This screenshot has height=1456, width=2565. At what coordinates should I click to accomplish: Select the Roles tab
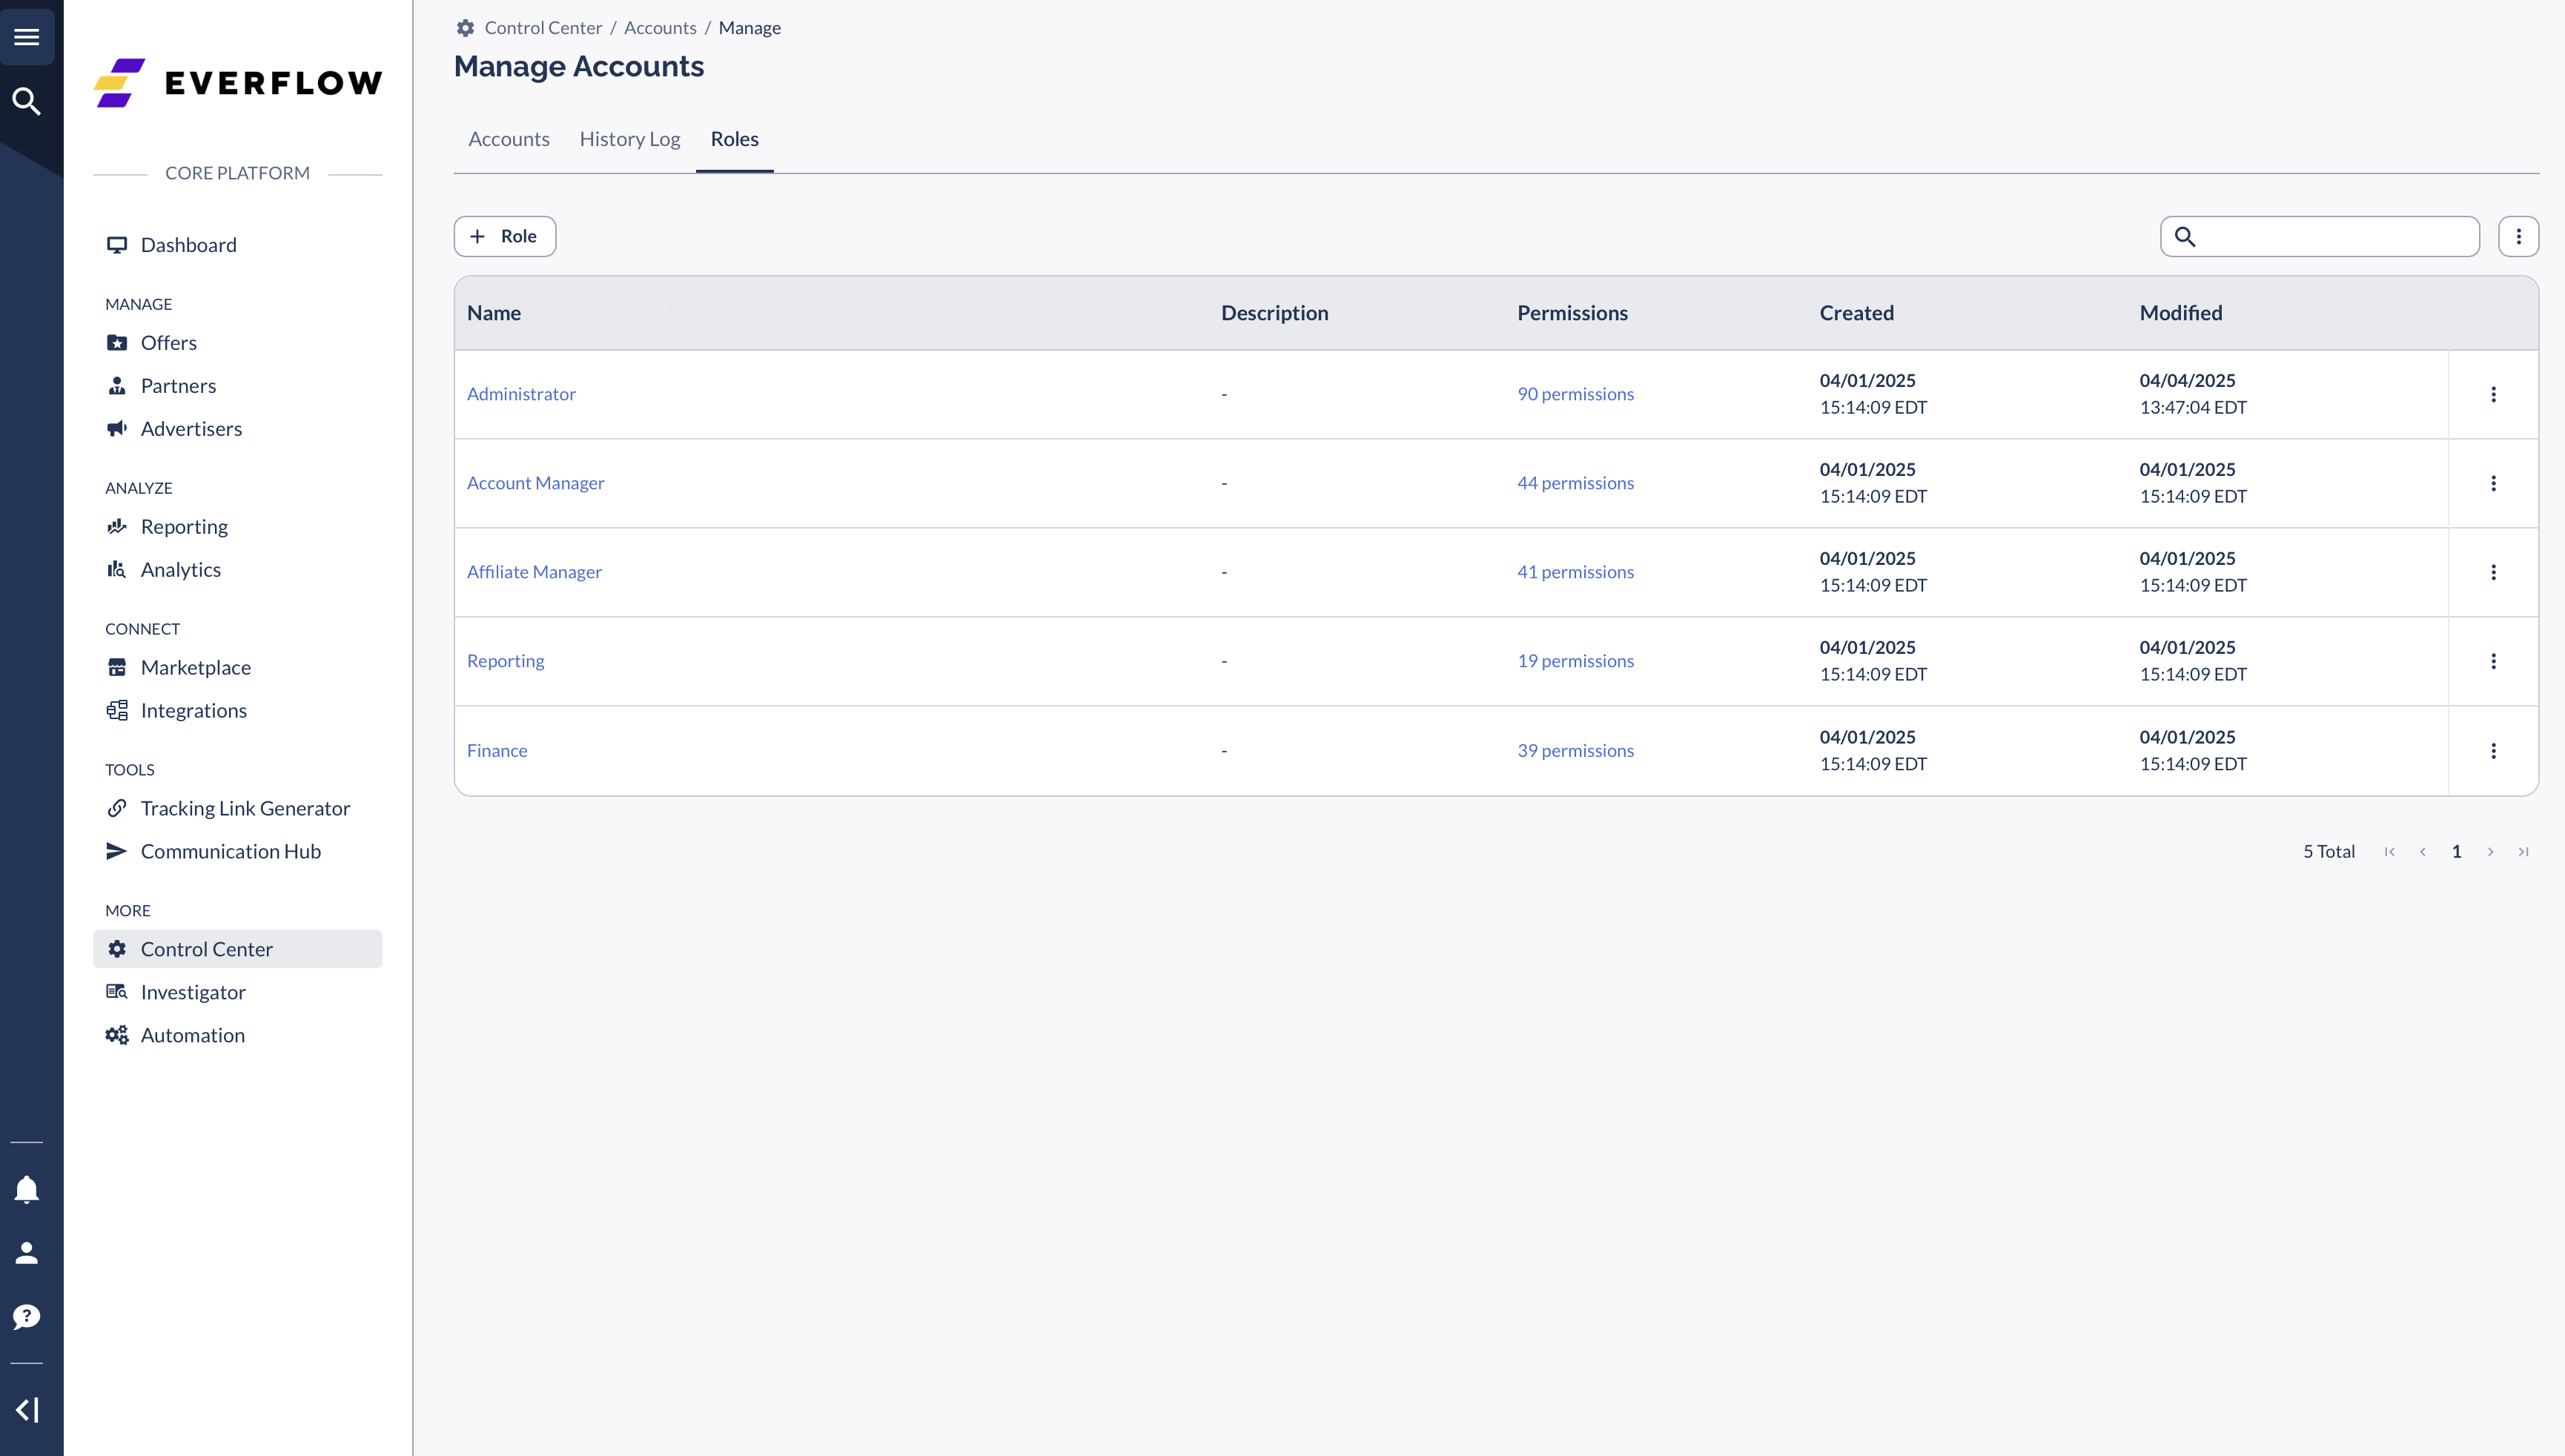pyautogui.click(x=735, y=139)
